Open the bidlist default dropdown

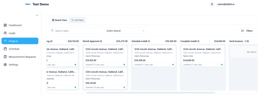[126, 30]
